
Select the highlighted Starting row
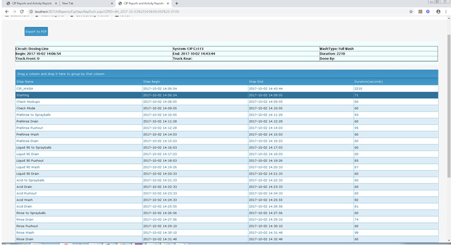[x=23, y=95]
